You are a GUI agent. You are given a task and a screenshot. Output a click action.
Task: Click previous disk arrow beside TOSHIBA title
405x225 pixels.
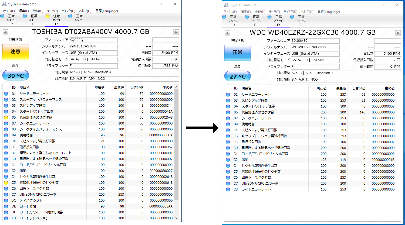pos(5,32)
